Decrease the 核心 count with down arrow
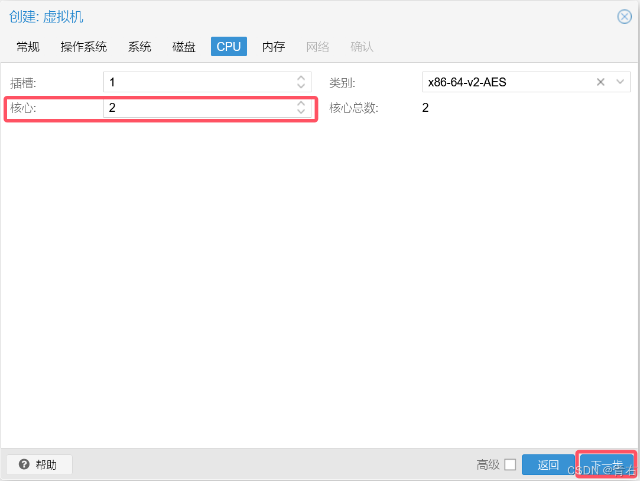This screenshot has width=640, height=481. [301, 112]
